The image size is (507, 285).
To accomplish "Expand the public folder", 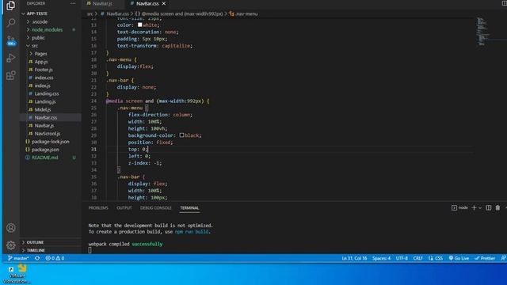I will [x=38, y=38].
